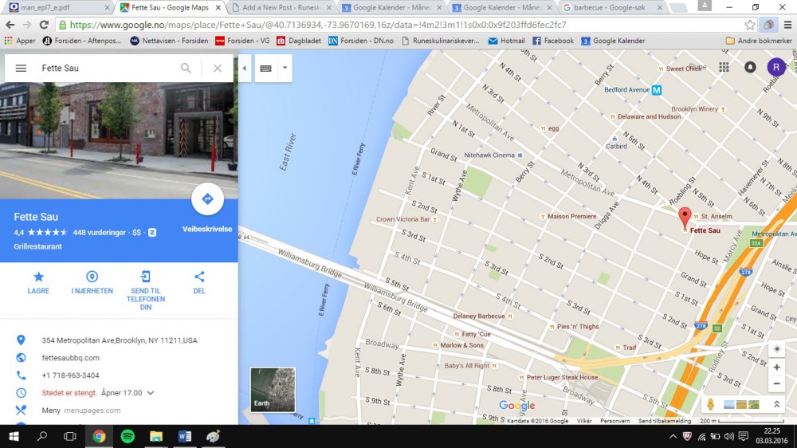Click the address 354 Metropolitan Ave
This screenshot has height=448, width=797.
(x=120, y=340)
